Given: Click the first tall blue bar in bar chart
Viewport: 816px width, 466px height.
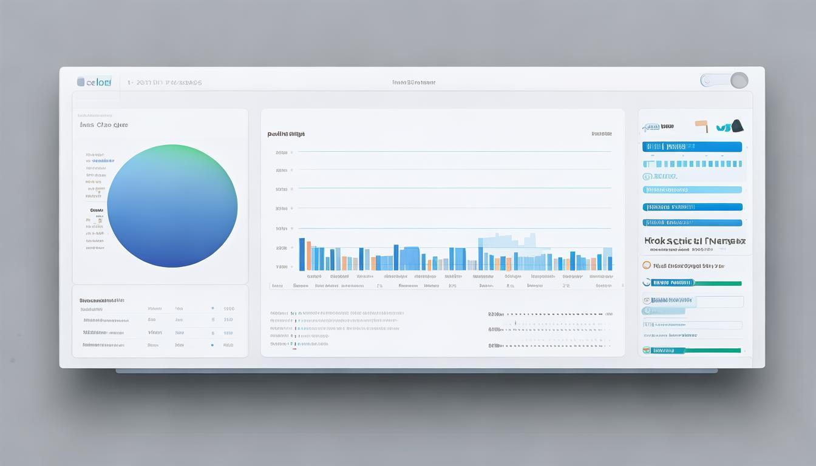Looking at the screenshot, I should coord(302,254).
